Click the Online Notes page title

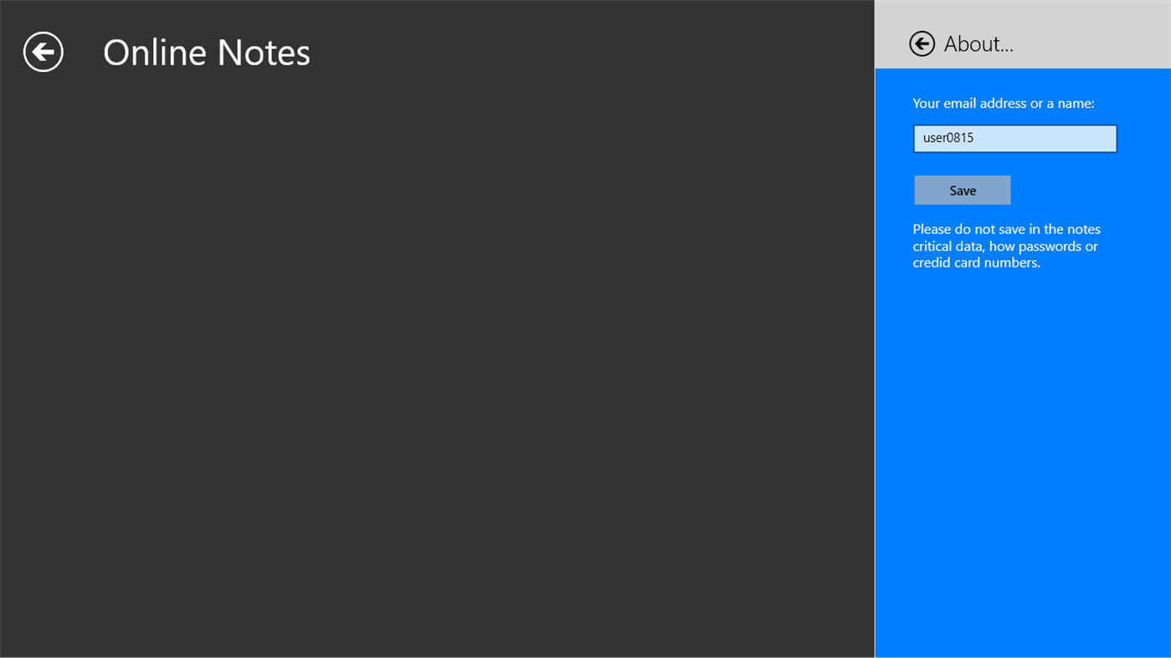(206, 52)
